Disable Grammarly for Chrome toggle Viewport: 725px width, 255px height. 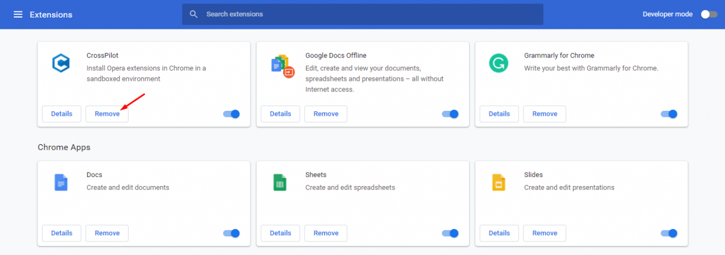pos(669,114)
